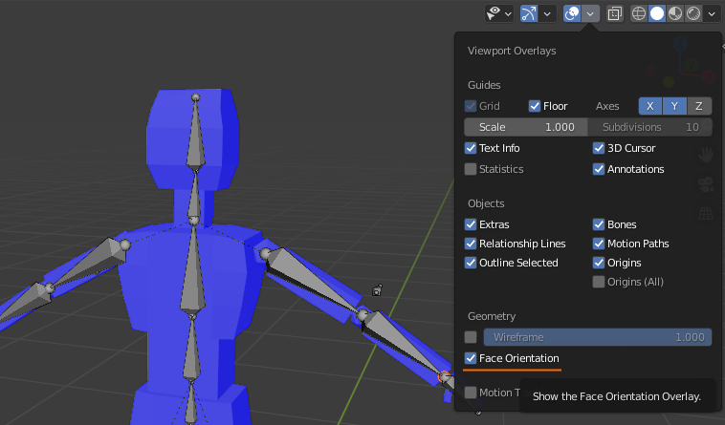The width and height of the screenshot is (725, 425).
Task: Collapse the viewport overlays dropdown arrow
Action: (x=591, y=13)
